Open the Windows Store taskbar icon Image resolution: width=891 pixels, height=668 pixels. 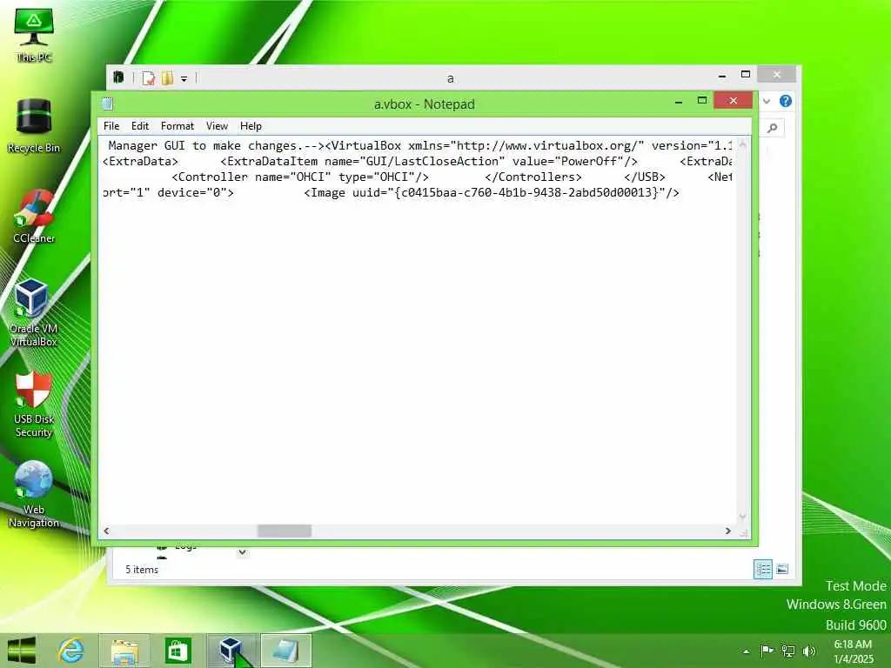(x=178, y=651)
